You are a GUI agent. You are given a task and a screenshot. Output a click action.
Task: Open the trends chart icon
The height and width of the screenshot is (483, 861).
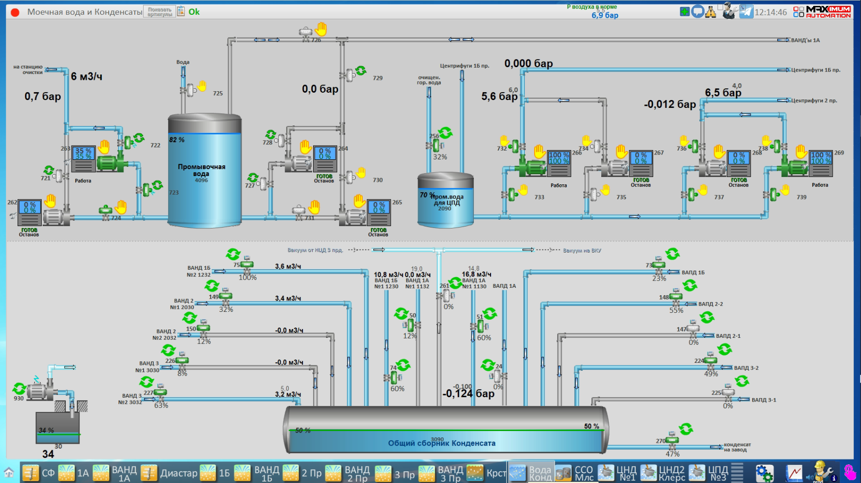pyautogui.click(x=794, y=473)
